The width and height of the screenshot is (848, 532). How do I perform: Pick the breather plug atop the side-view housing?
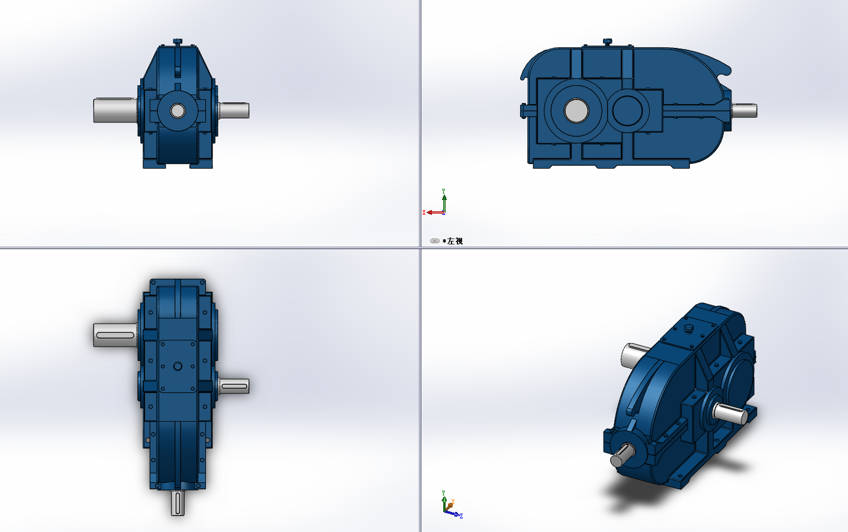pyautogui.click(x=607, y=41)
